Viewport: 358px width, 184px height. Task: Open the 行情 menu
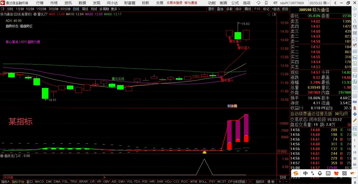pyautogui.click(x=40, y=3)
